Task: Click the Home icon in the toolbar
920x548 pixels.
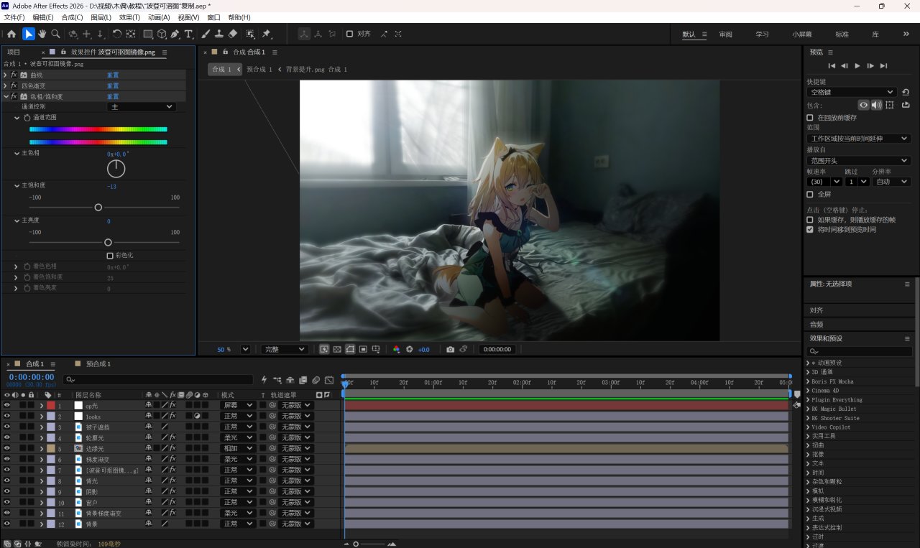Action: [x=11, y=34]
